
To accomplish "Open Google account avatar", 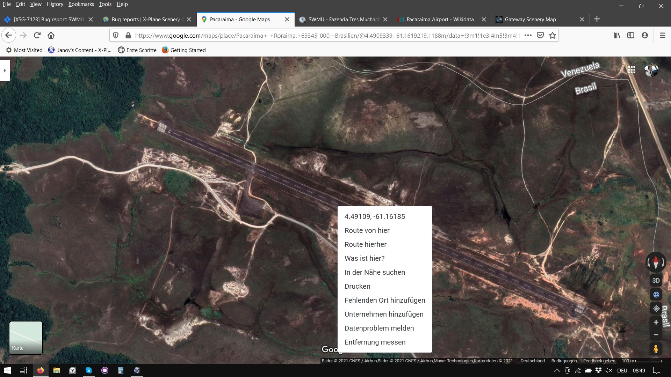I will point(651,70).
